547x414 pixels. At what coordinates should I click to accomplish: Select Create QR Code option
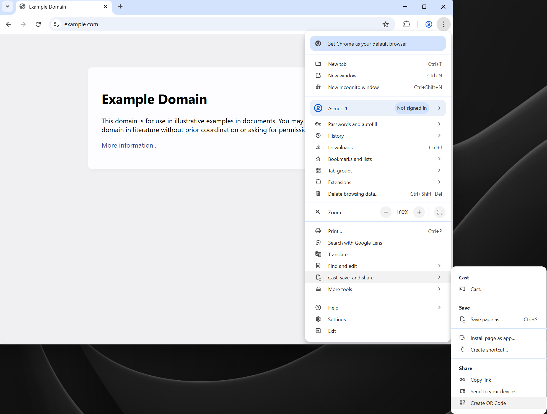coord(488,403)
